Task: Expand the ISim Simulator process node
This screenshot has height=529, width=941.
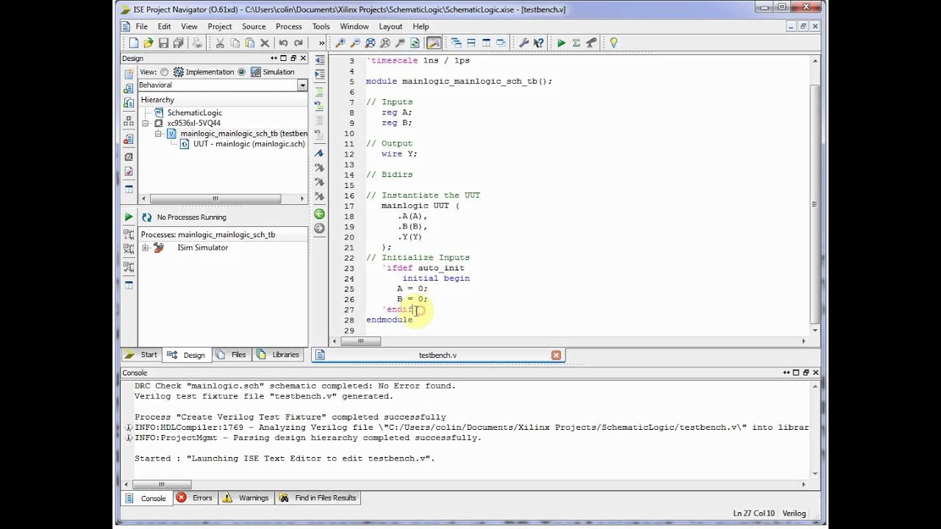Action: (145, 248)
